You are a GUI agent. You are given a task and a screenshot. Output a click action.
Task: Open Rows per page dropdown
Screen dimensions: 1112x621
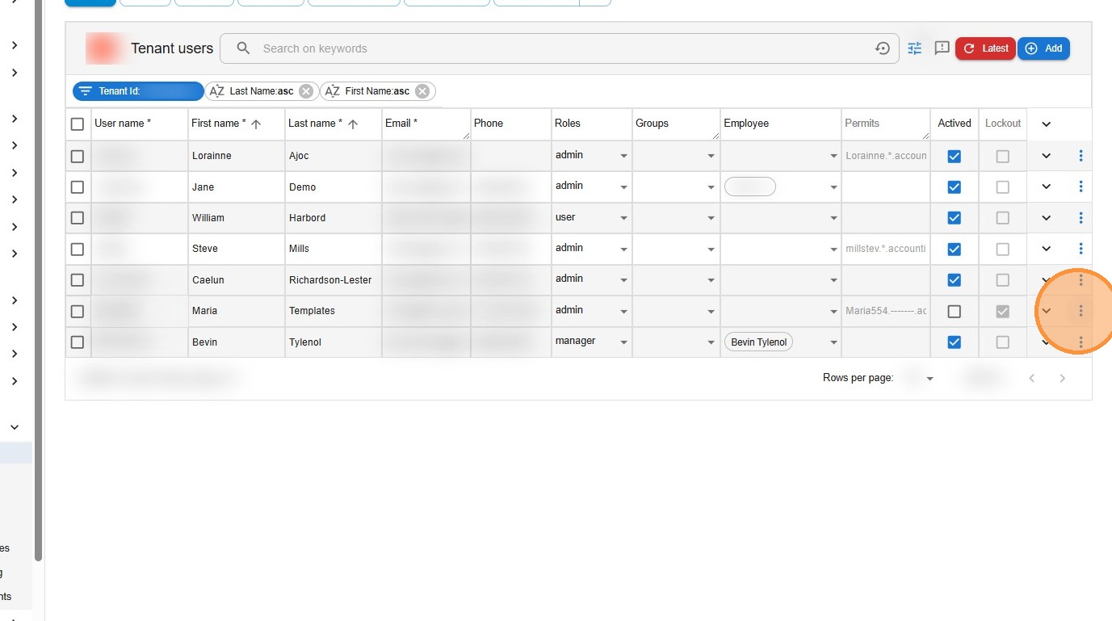click(x=929, y=378)
